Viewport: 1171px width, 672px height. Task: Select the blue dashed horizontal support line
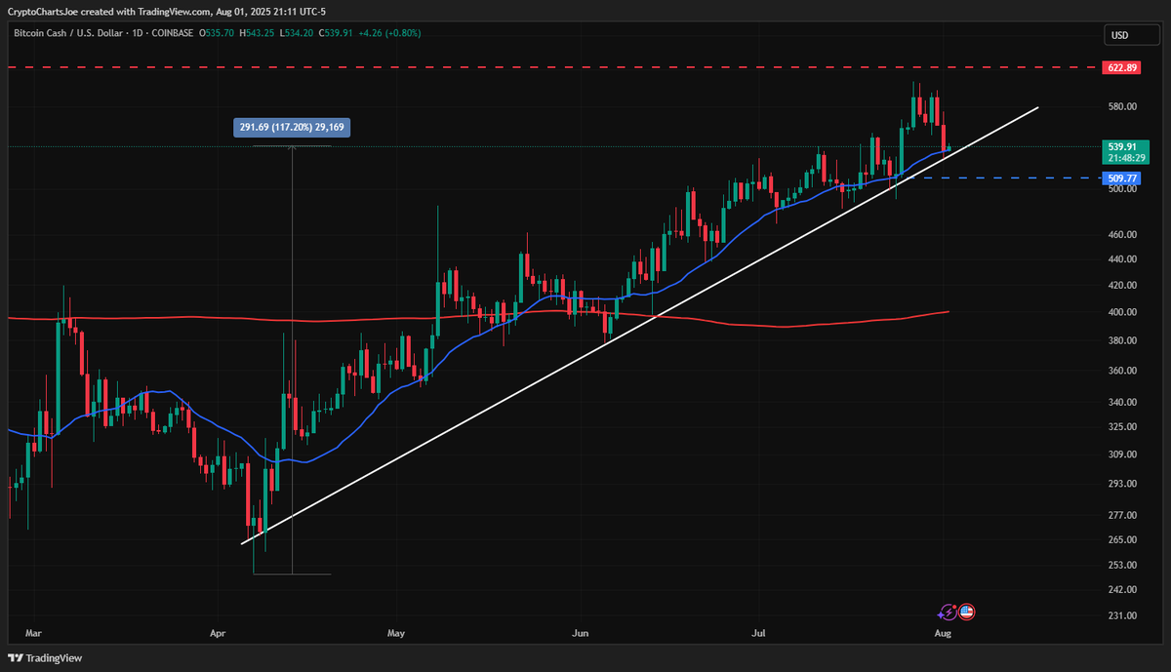(1000, 178)
